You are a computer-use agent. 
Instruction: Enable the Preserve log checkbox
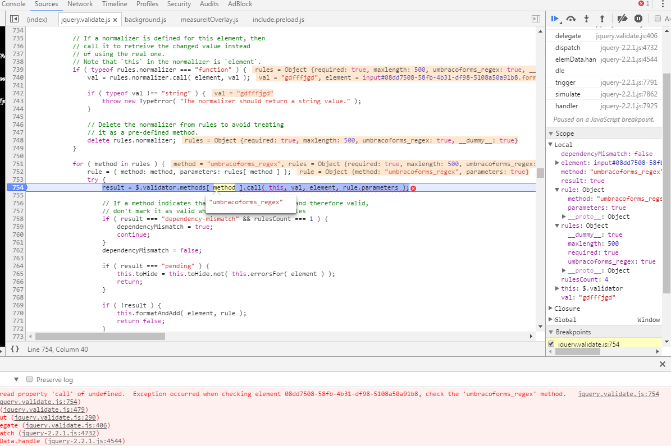pyautogui.click(x=30, y=379)
